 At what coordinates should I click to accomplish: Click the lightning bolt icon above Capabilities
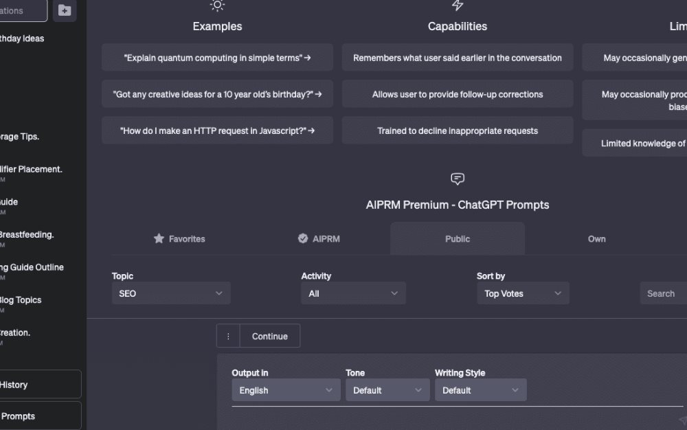click(458, 6)
